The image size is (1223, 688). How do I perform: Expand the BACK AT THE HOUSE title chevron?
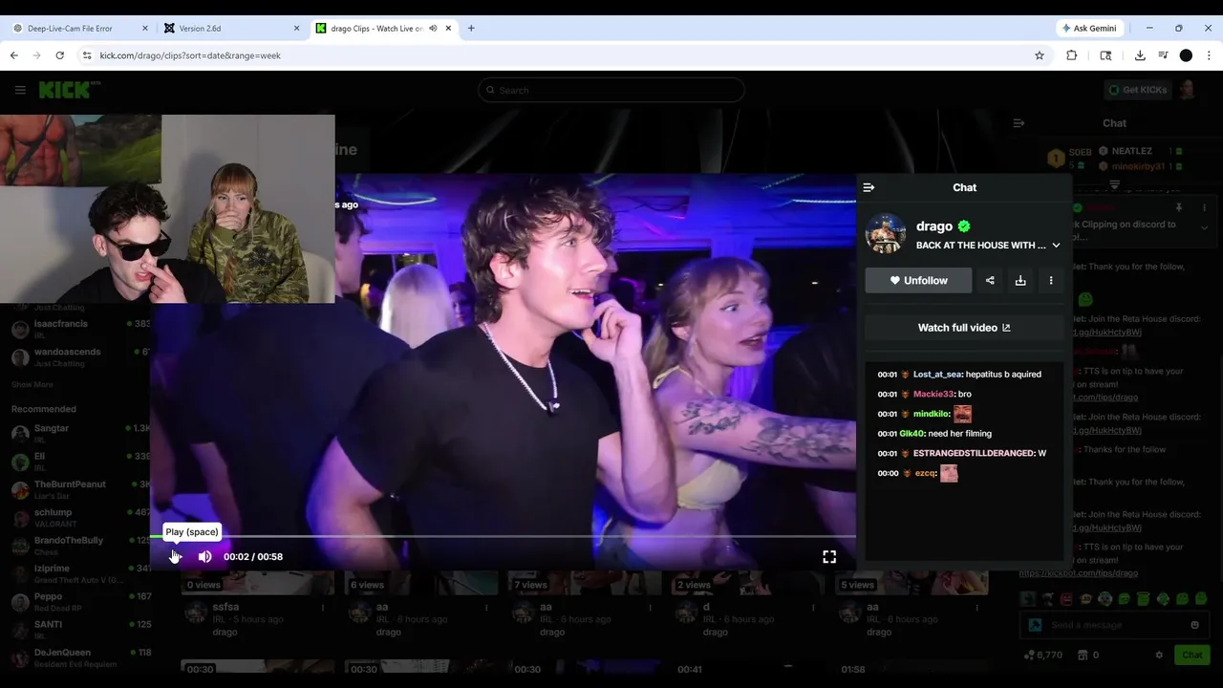(1056, 246)
